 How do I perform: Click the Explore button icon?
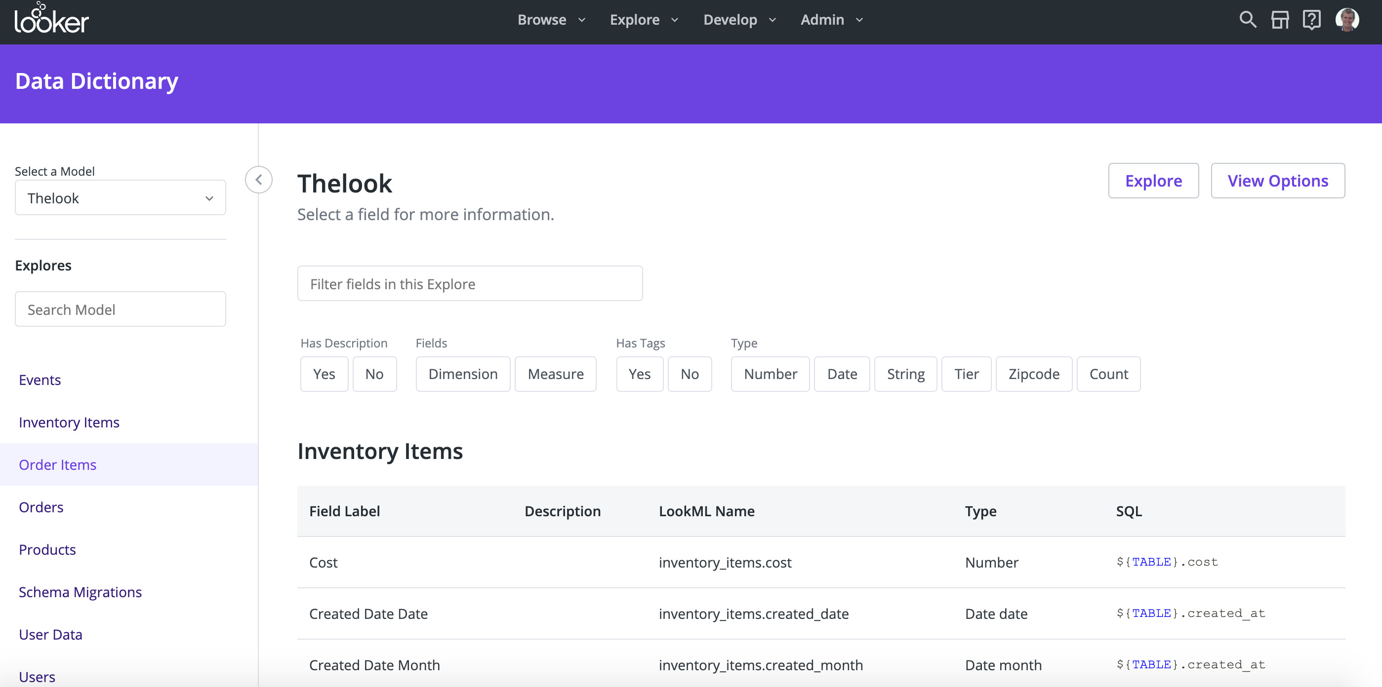1153,181
